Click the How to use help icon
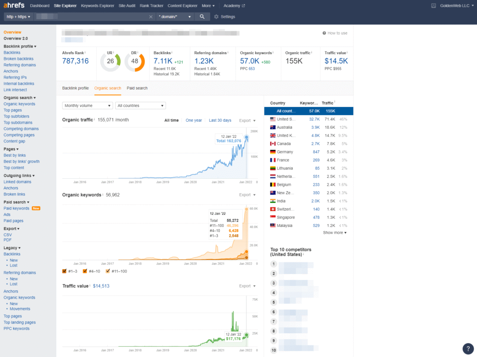The image size is (477, 357). [325, 33]
